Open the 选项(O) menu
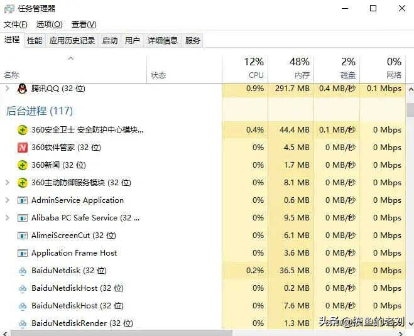414x336 pixels. (x=50, y=24)
